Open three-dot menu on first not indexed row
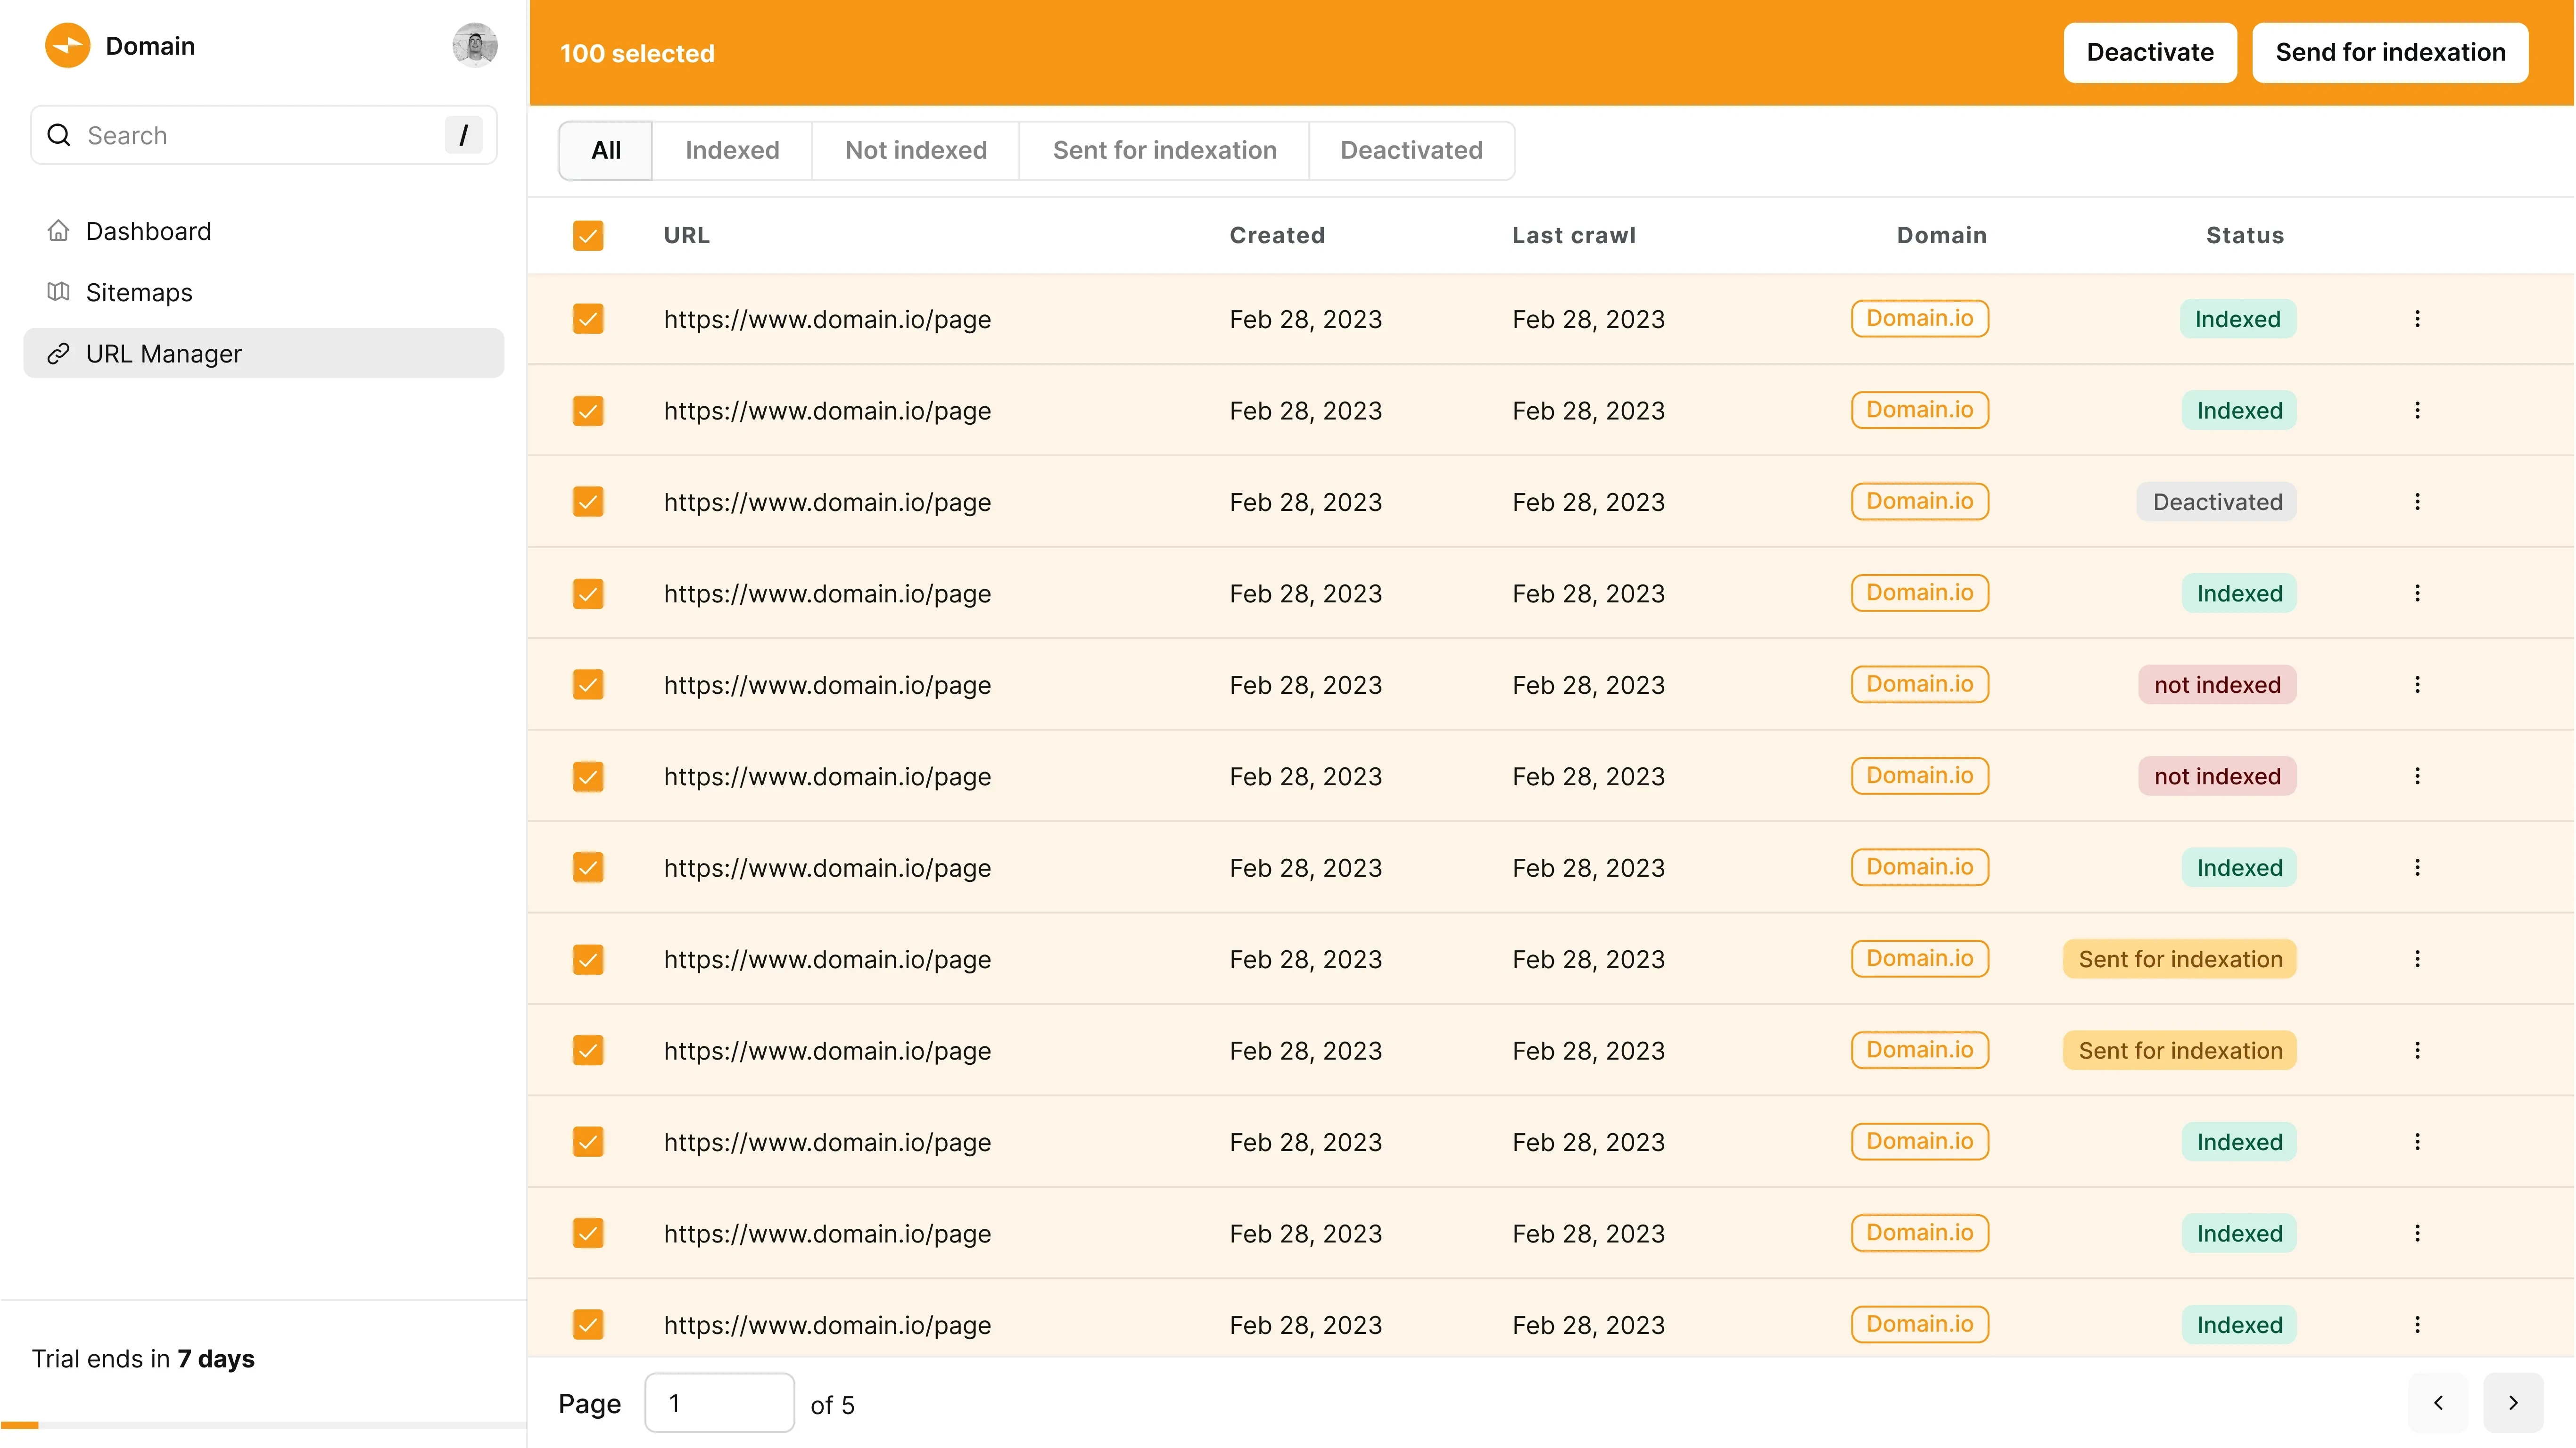 [2417, 685]
